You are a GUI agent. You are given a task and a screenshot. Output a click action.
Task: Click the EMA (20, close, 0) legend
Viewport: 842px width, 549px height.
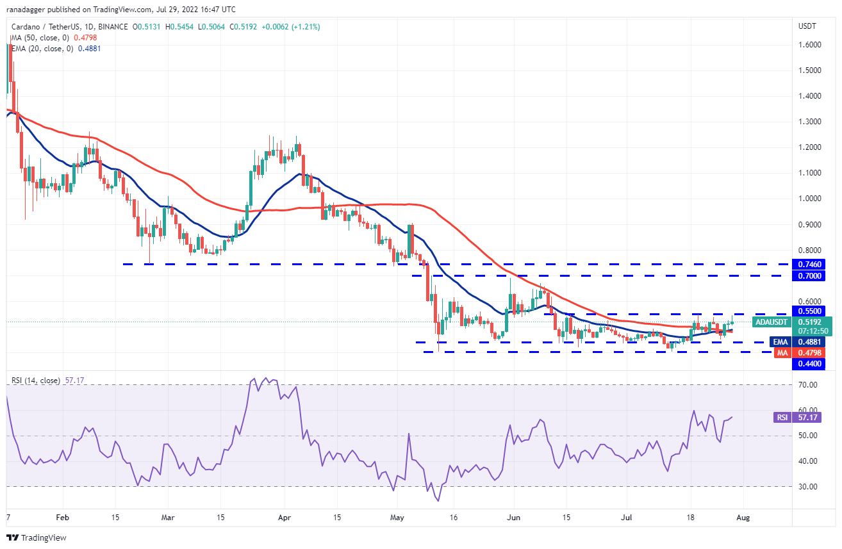click(x=40, y=47)
